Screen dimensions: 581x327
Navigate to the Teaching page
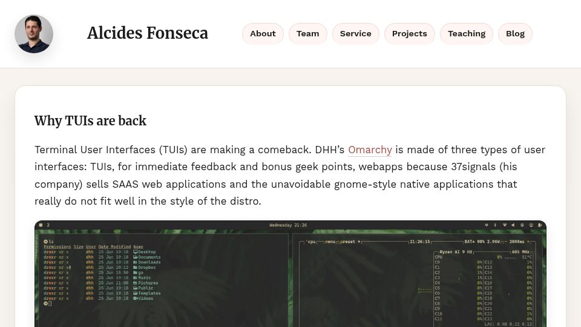[467, 34]
